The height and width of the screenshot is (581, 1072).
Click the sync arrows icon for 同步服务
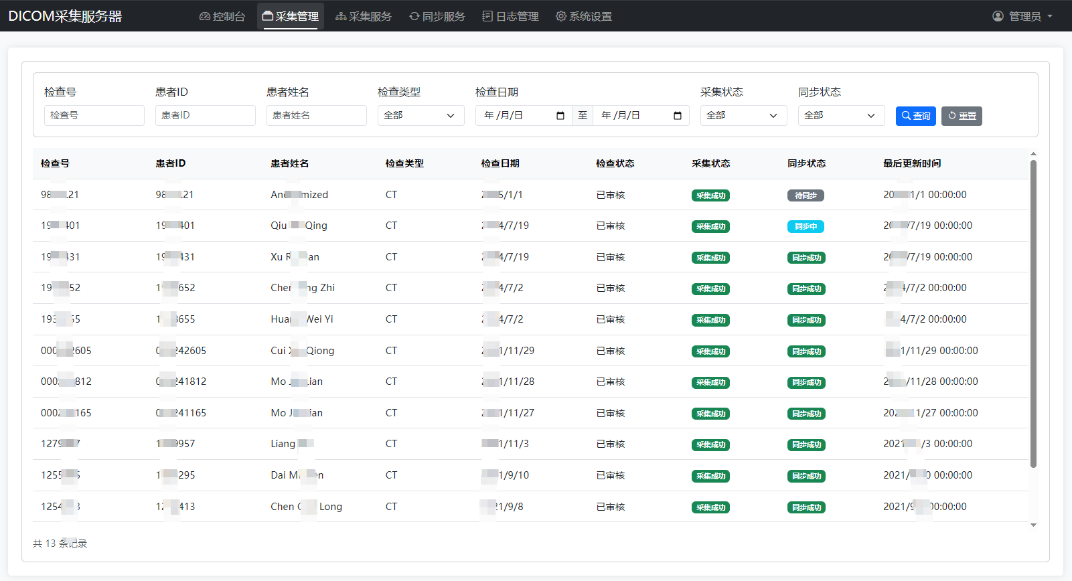[x=414, y=16]
